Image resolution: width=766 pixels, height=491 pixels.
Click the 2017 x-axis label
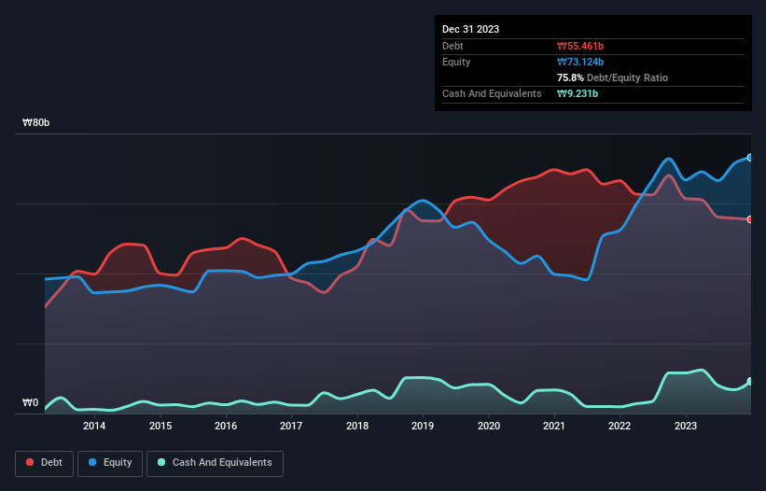[291, 426]
